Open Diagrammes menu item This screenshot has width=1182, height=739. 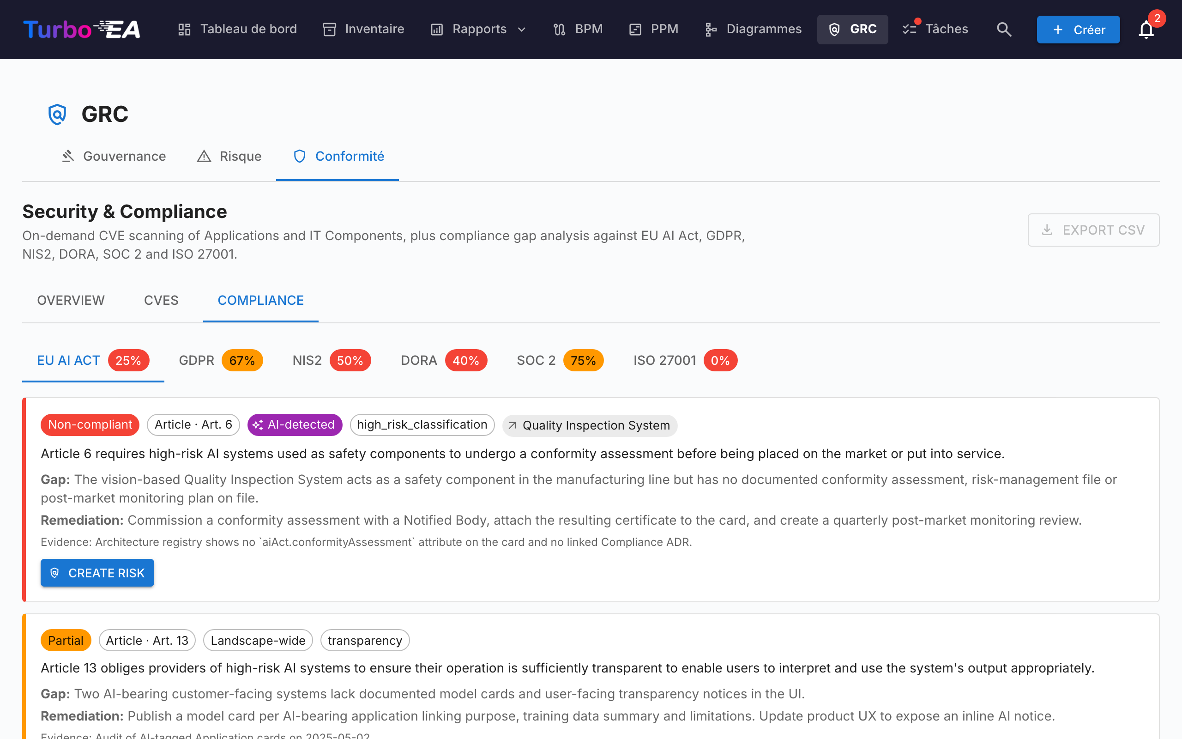click(753, 29)
